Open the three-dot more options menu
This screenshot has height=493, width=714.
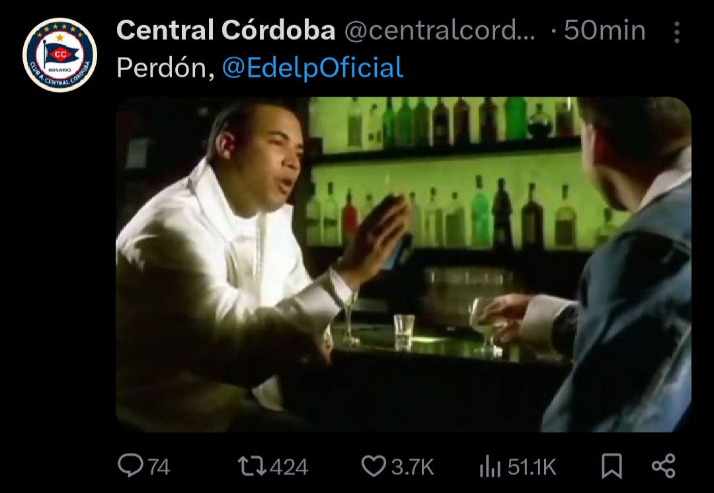pyautogui.click(x=677, y=32)
